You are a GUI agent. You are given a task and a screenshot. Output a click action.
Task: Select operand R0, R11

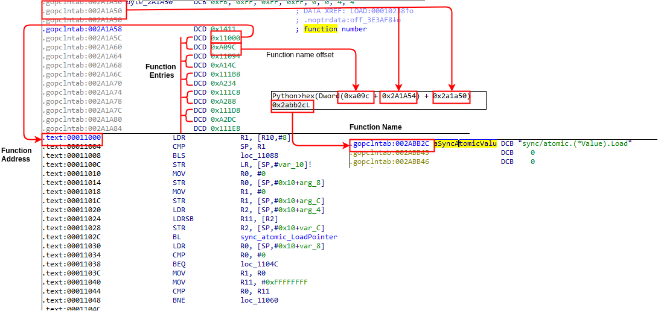255,291
